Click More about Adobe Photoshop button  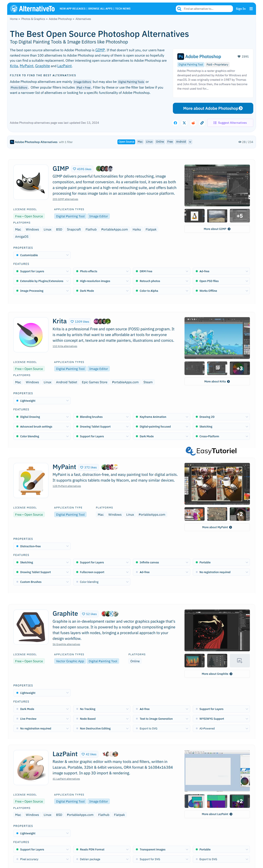coord(213,108)
